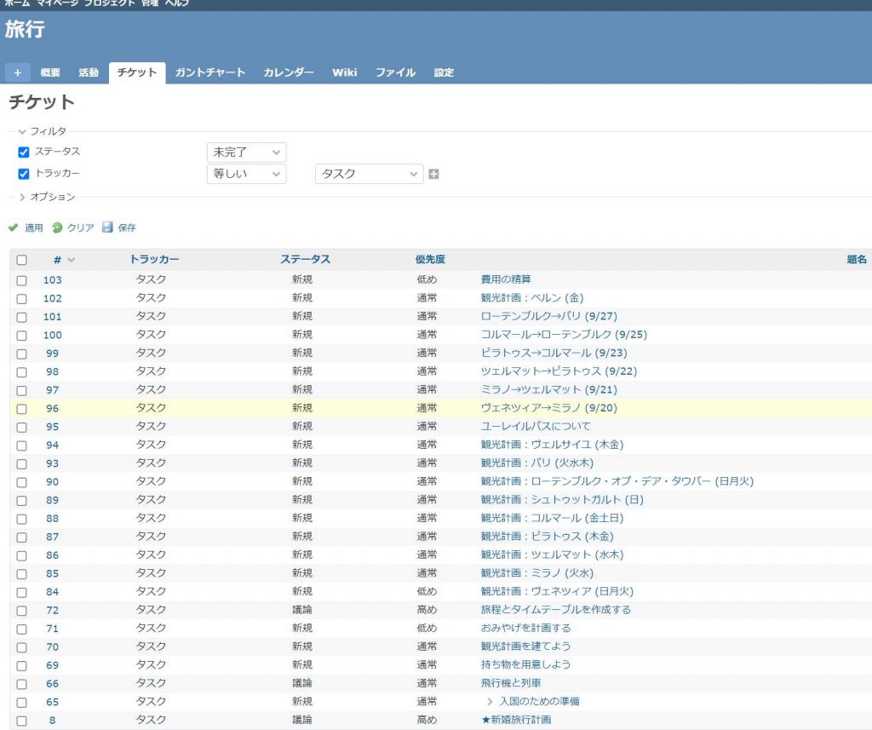
Task: Toggle the ステータス filter checkbox
Action: 23,152
